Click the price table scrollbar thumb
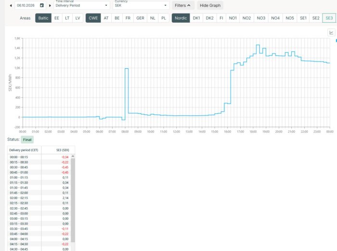Viewport: 337px width, 251px height. (73, 200)
